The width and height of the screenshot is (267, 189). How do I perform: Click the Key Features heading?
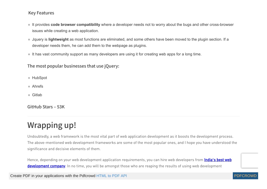[x=41, y=13]
